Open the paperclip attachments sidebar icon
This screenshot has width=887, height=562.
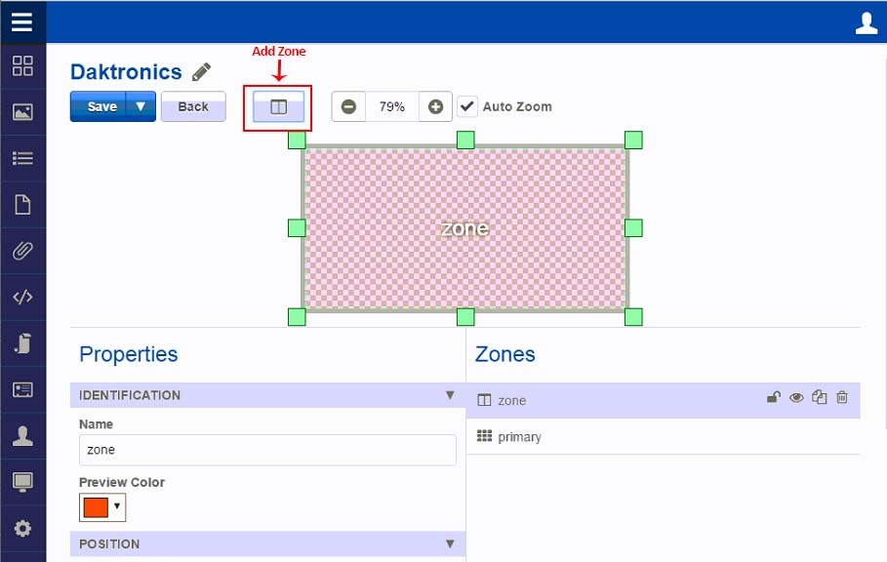coord(22,251)
